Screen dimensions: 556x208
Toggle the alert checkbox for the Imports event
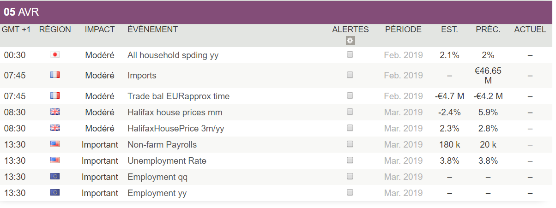(350, 75)
